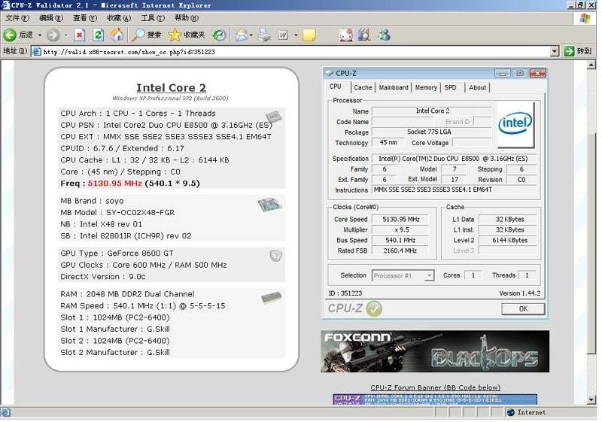Image resolution: width=602 pixels, height=422 pixels.
Task: Click the vertical scrollbar thumb
Action: tap(591, 243)
